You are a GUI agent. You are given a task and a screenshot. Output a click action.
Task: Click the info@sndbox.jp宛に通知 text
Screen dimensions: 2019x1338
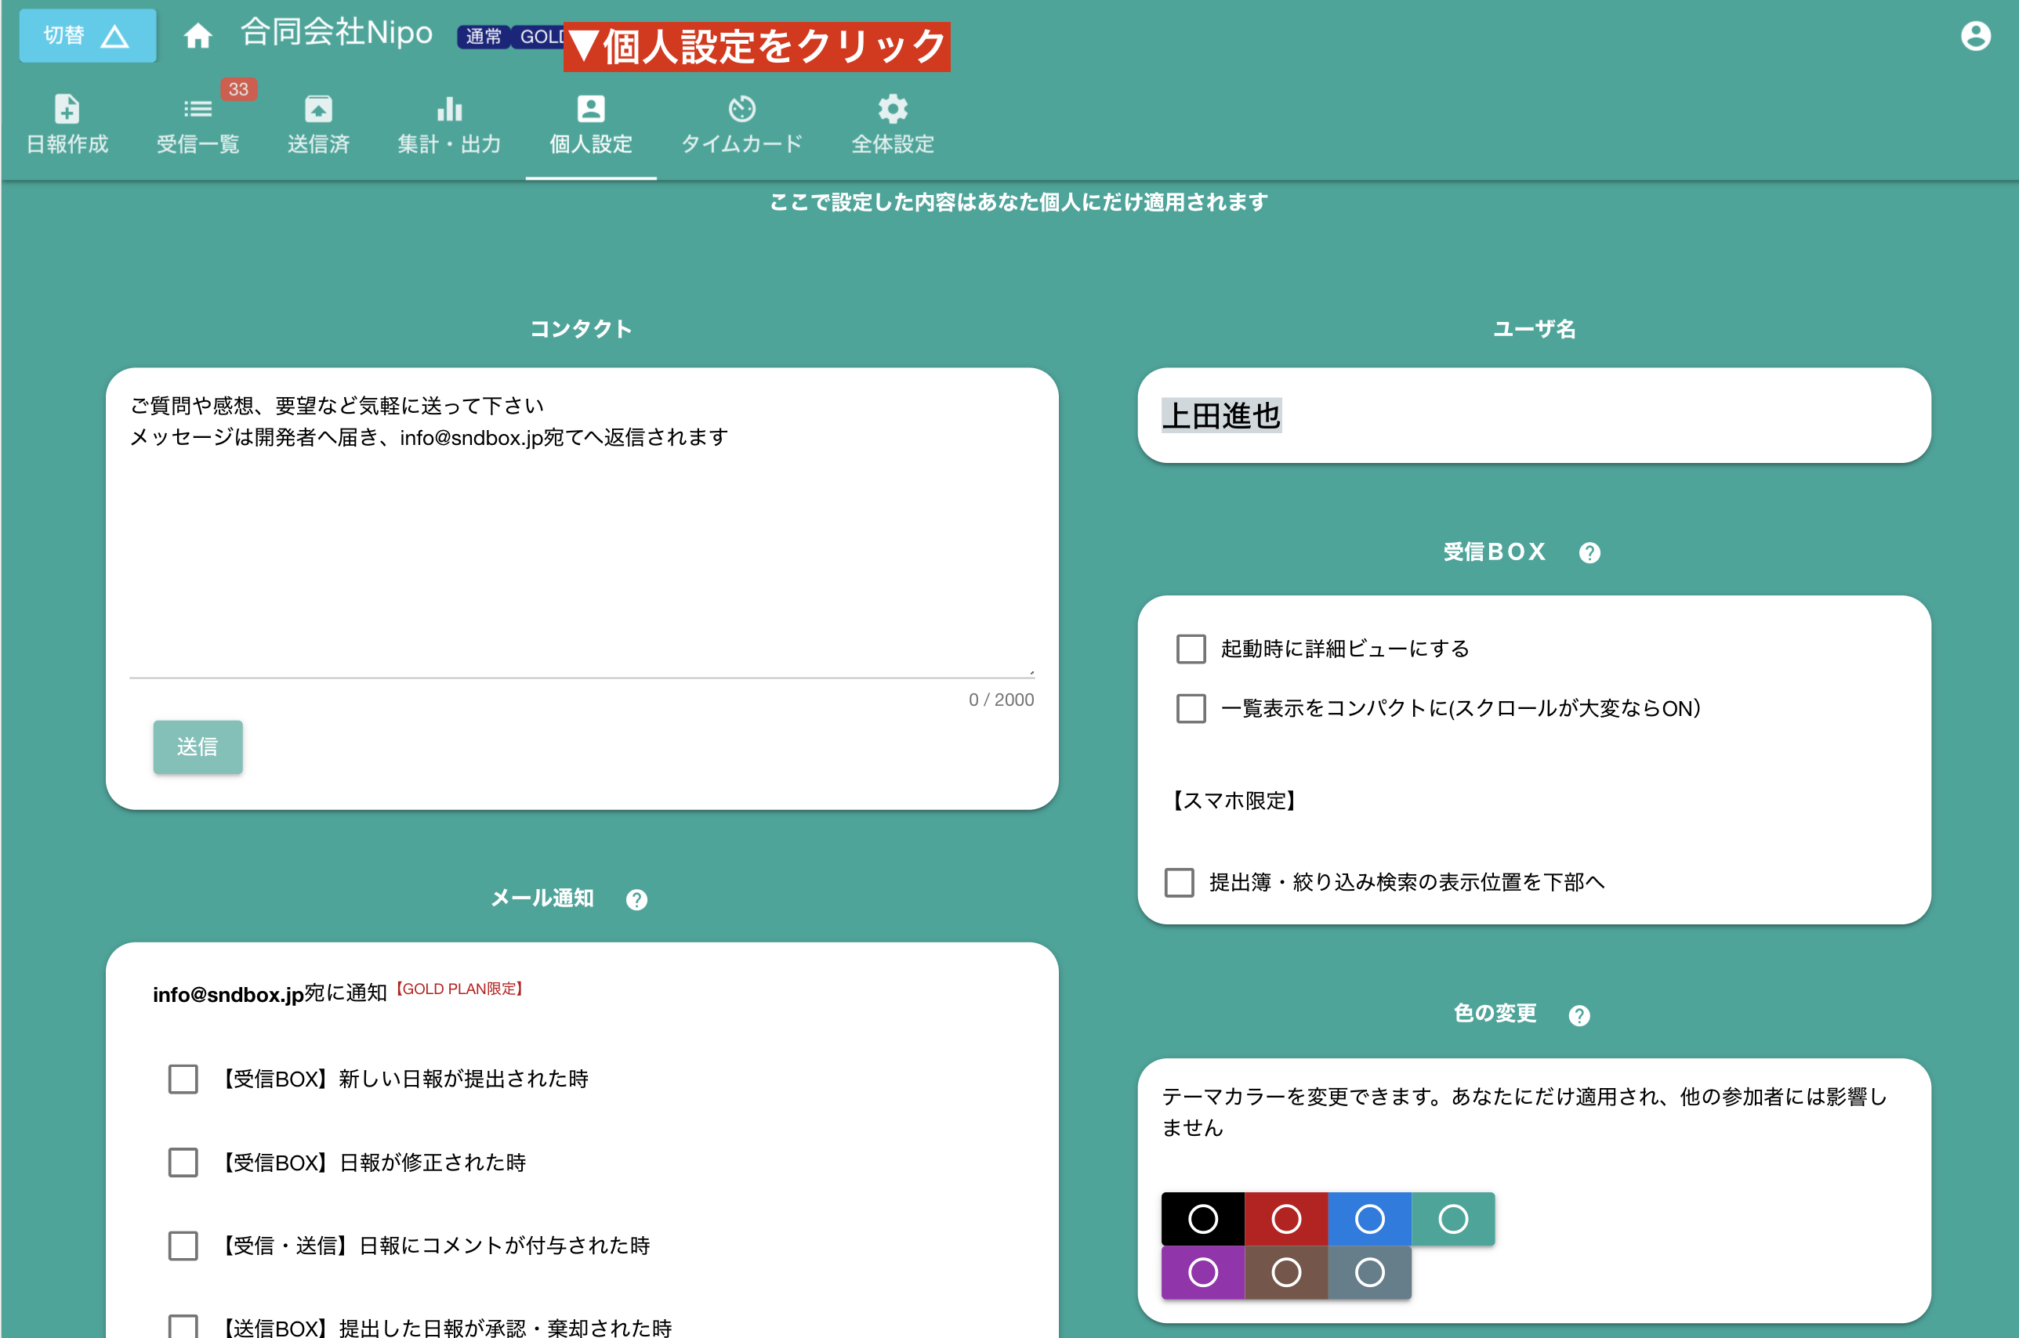click(x=270, y=994)
